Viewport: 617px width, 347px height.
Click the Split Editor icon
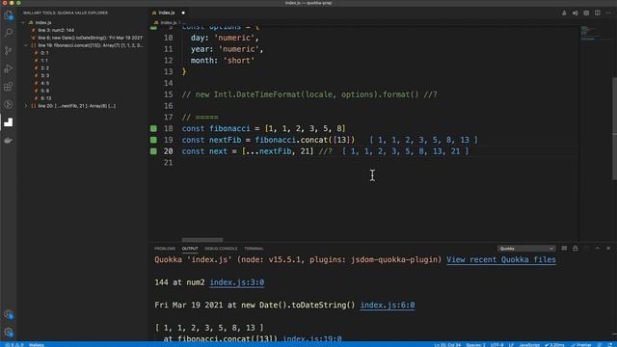point(598,13)
